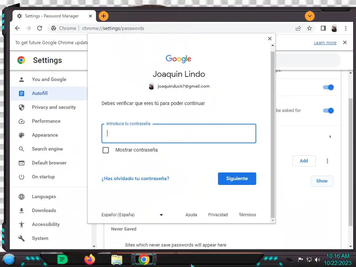Close the Settings - Password Manager tab
This screenshot has width=356, height=267.
(90, 16)
